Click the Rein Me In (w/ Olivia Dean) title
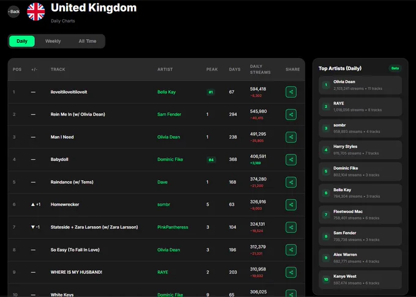The height and width of the screenshot is (297, 416). coord(78,115)
